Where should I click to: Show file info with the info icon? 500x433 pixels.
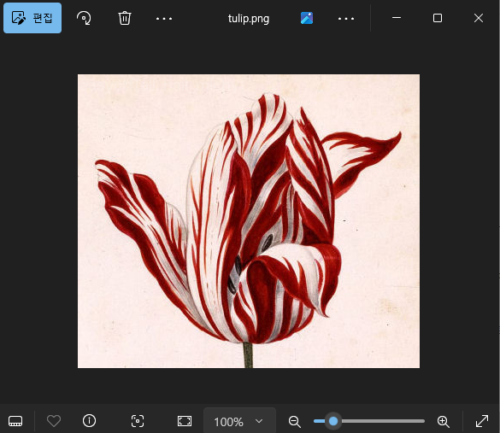pyautogui.click(x=89, y=420)
